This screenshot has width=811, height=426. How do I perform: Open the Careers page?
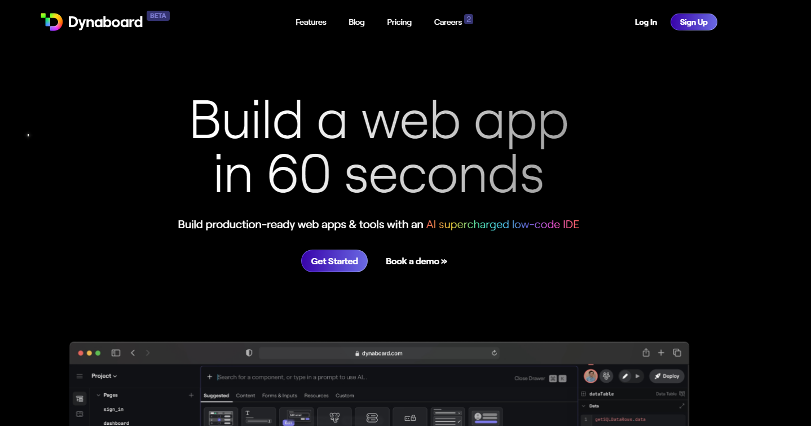[x=448, y=22]
